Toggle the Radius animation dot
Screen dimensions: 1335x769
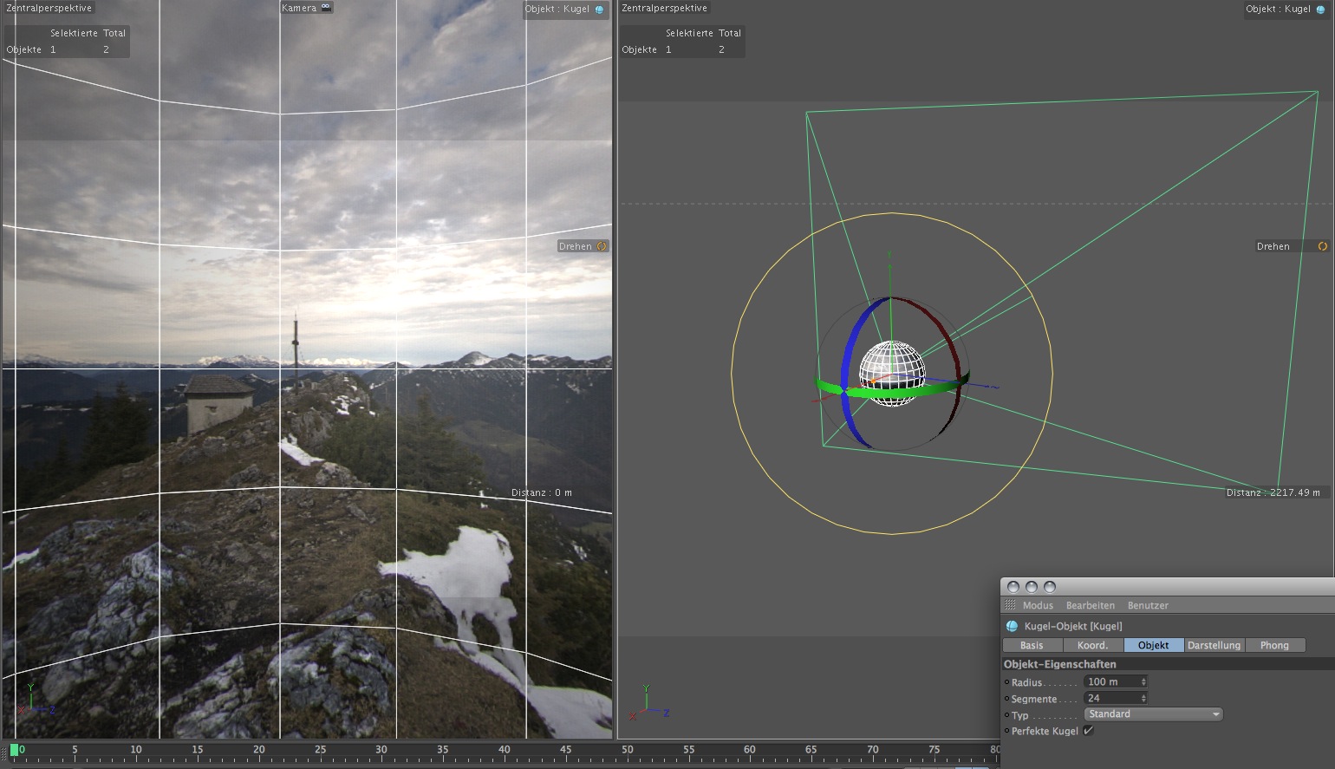coord(1006,682)
